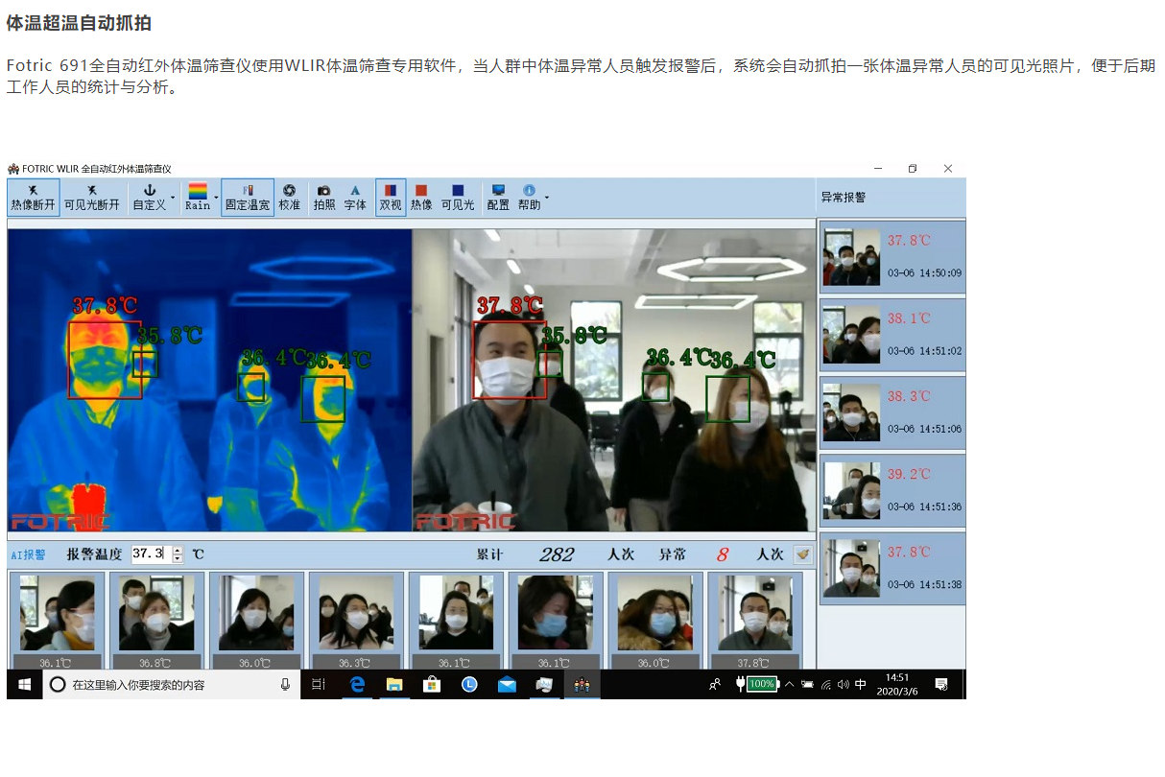Open the 自定义 dropdown arrow
Screen dimensions: 1165x777
(173, 198)
